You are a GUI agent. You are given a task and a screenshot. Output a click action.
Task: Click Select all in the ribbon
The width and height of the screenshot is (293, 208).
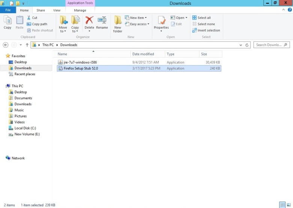tap(201, 18)
